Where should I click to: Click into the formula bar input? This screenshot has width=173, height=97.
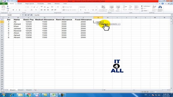102,15
